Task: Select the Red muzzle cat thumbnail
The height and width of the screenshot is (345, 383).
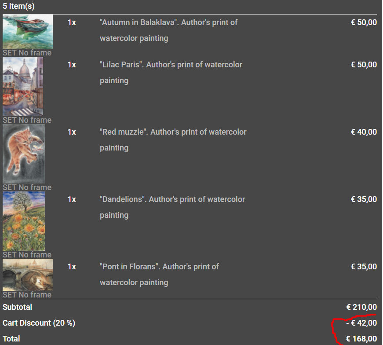Action: point(24,153)
